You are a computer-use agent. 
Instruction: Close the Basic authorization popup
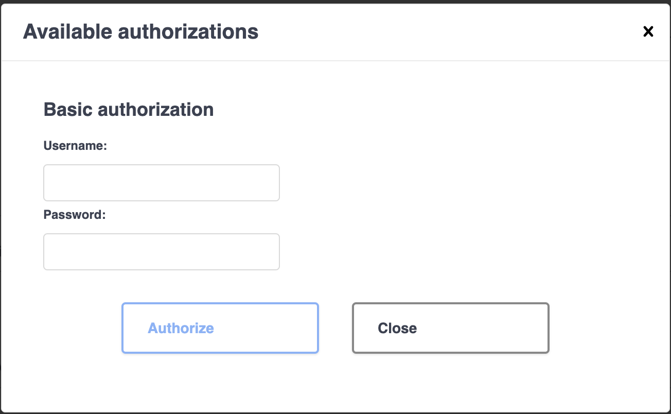click(x=450, y=328)
